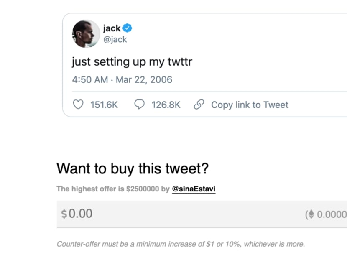Screen dimensions: 347x260
Task: Click the heart icon to like Jack's tweet
Action: coord(78,105)
